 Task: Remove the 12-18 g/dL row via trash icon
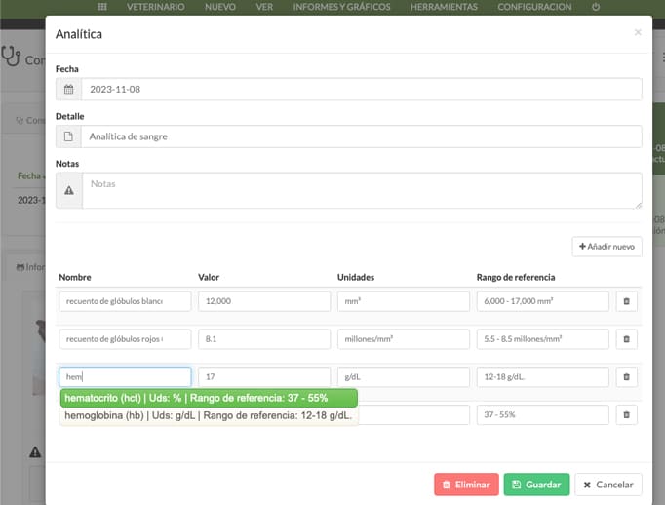click(626, 377)
